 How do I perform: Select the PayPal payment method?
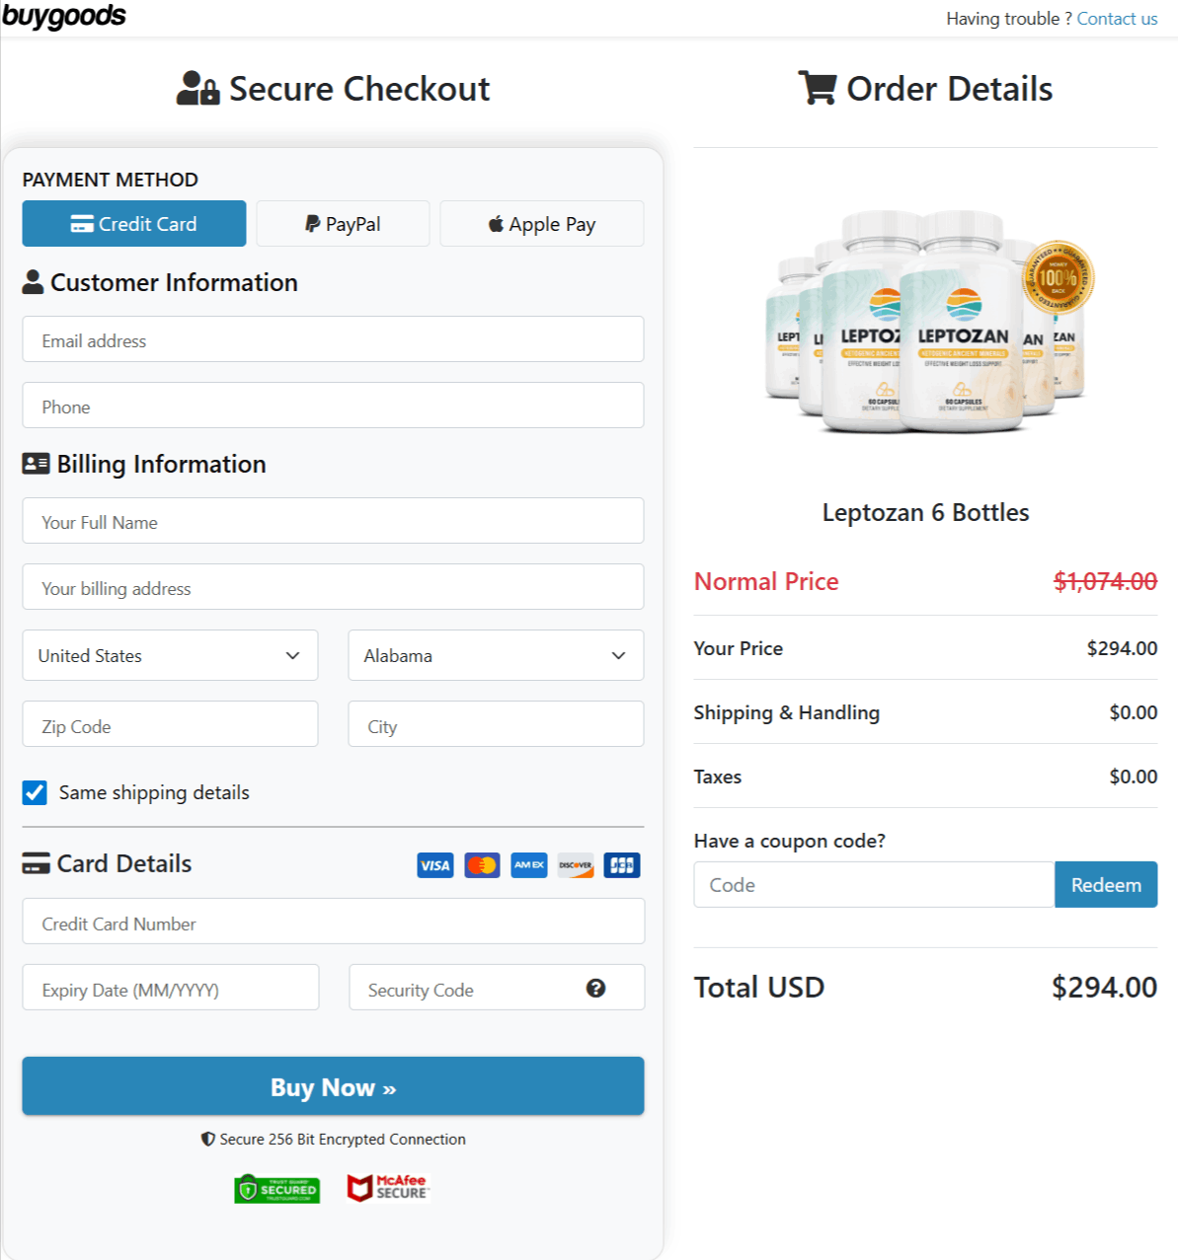pos(342,223)
